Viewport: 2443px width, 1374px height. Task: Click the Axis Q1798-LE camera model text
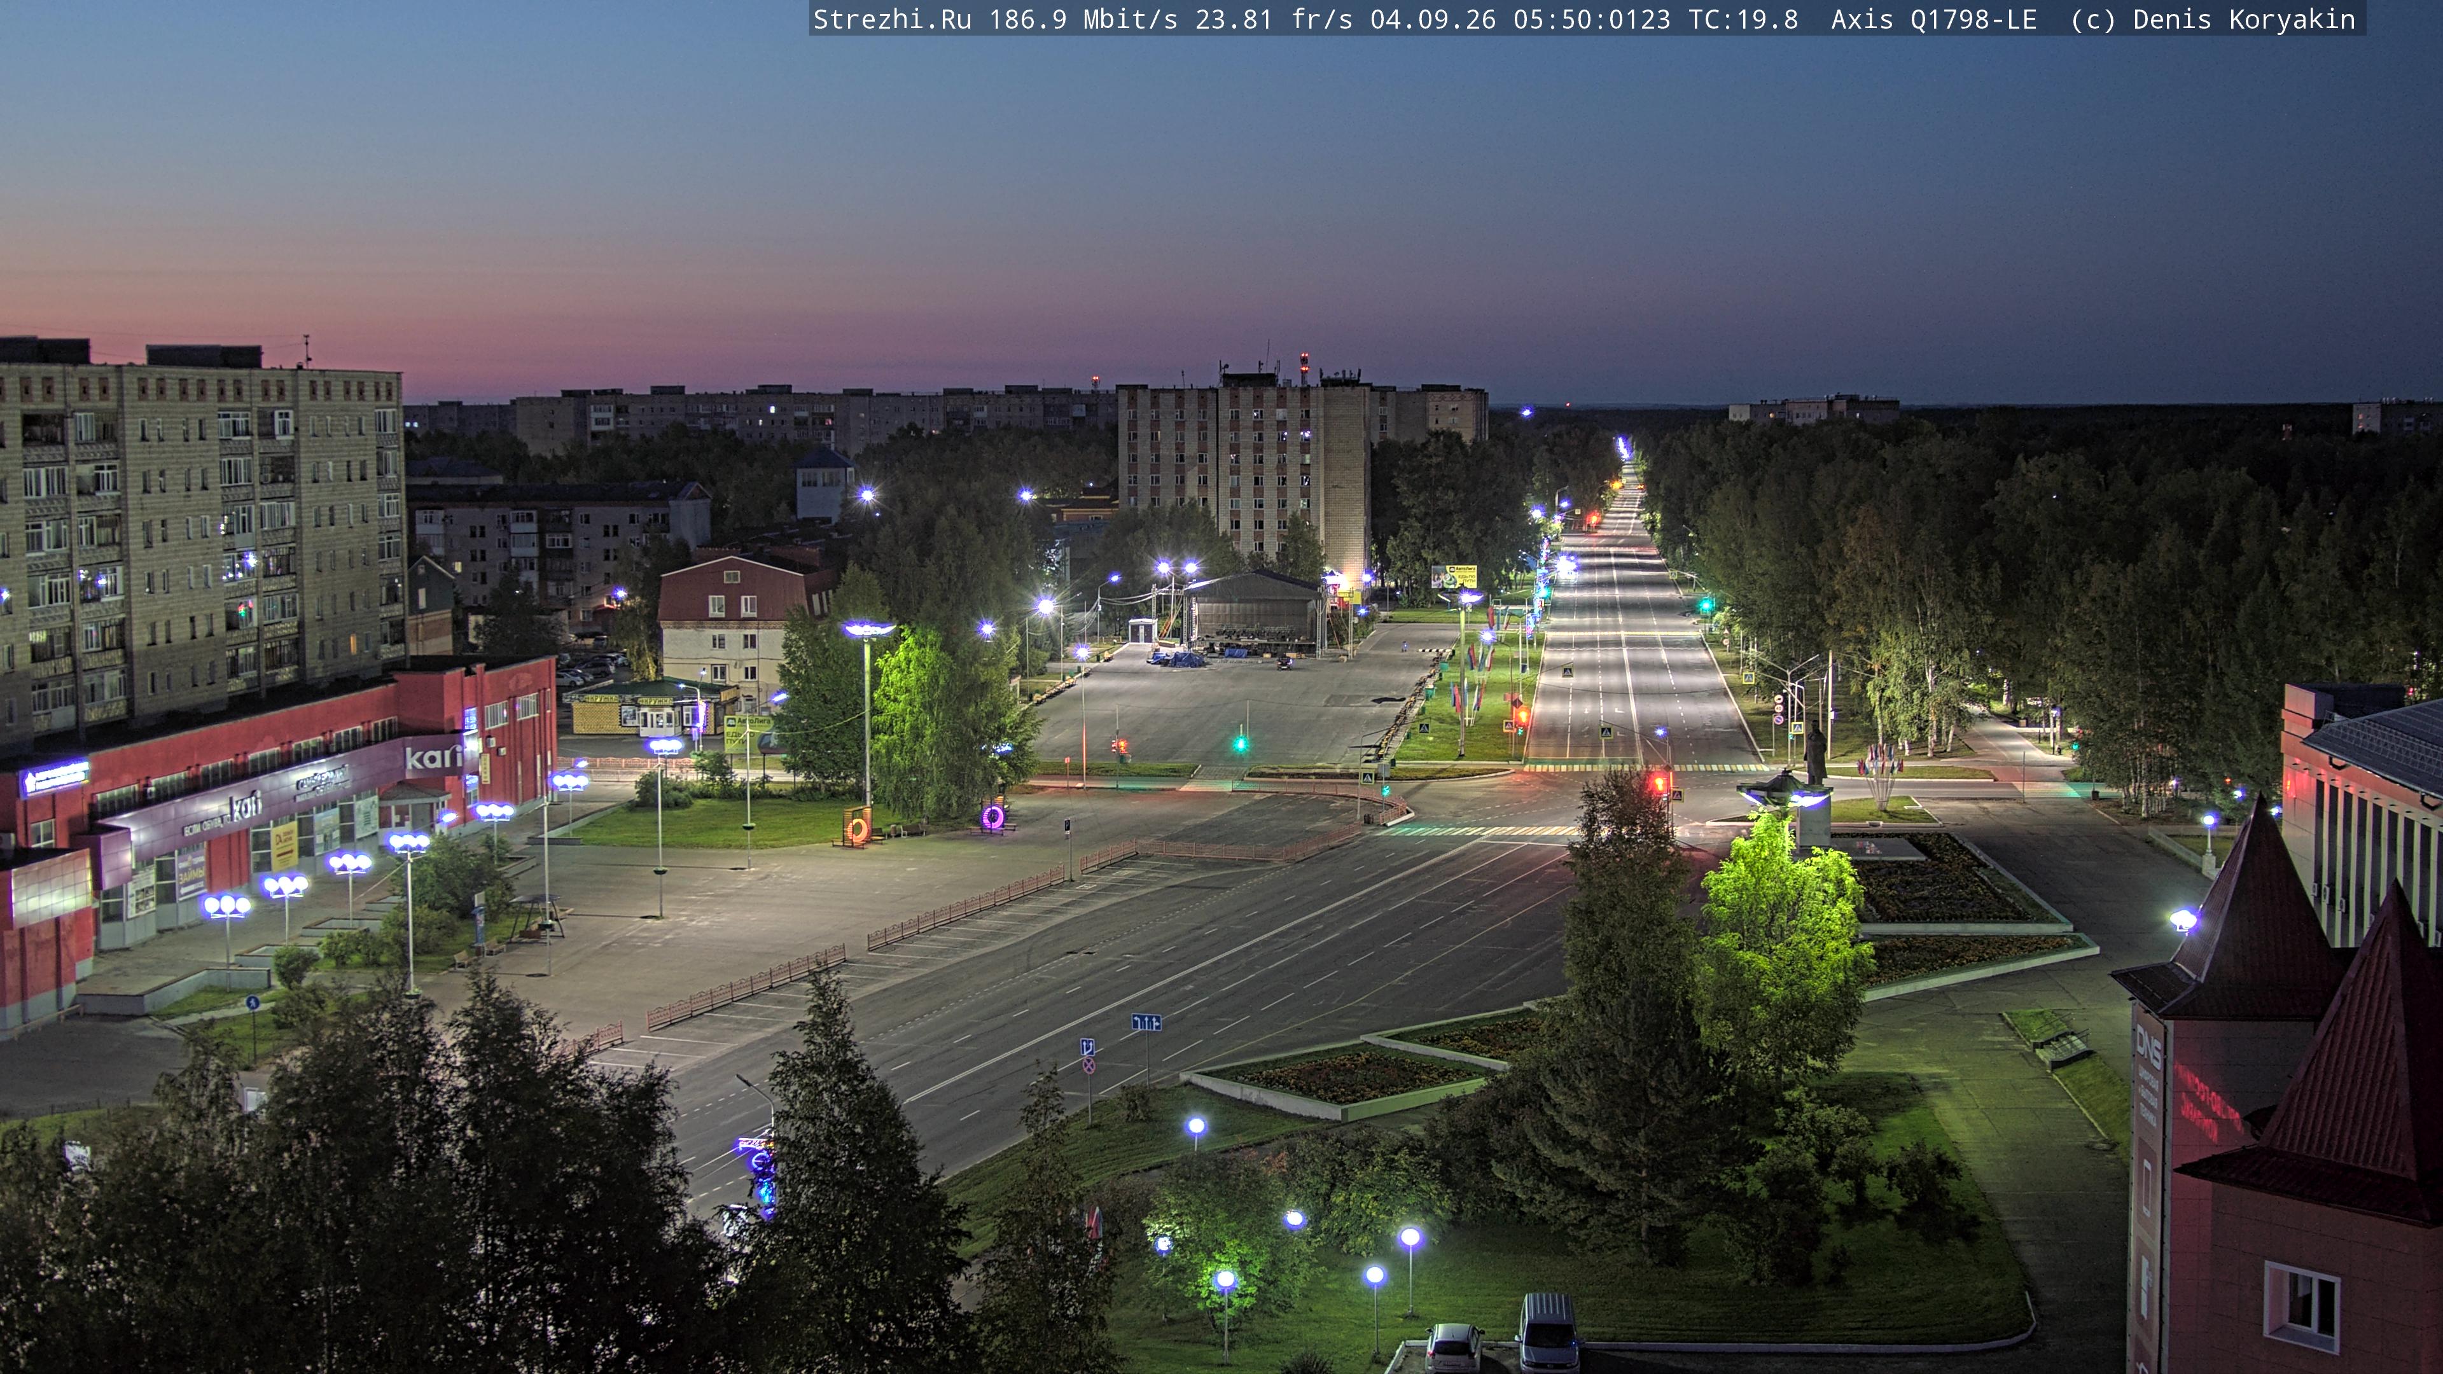(x=1934, y=20)
